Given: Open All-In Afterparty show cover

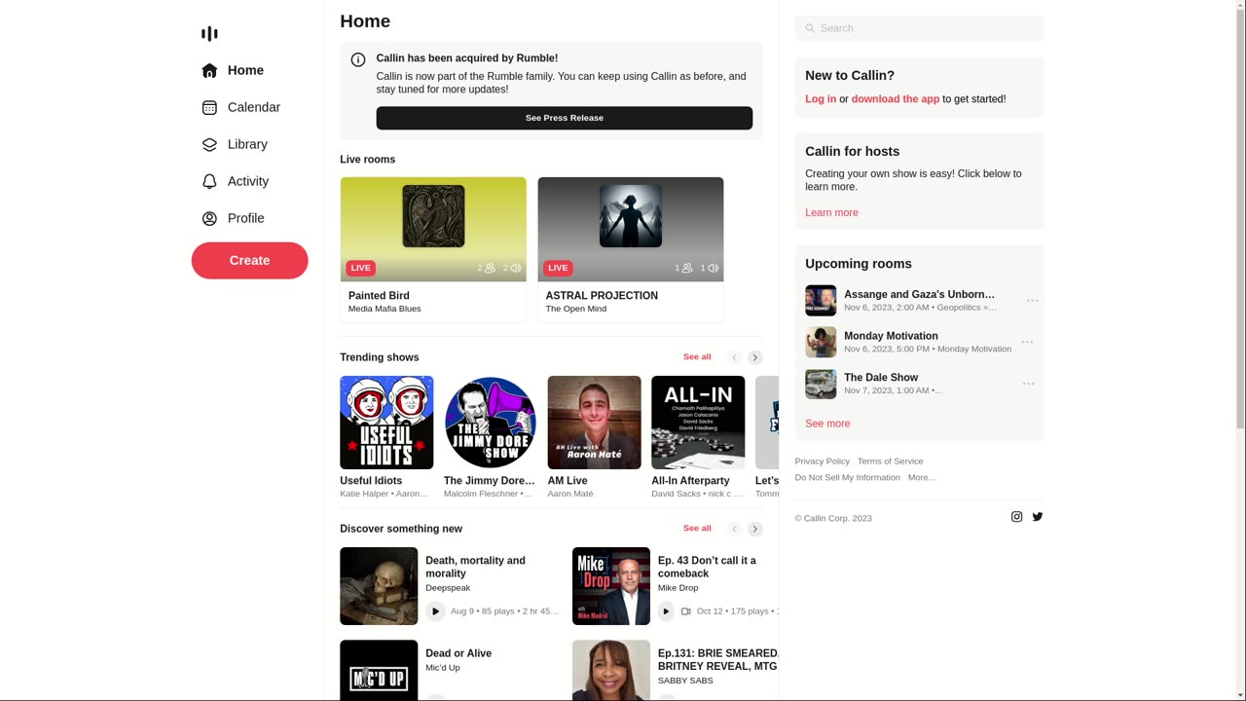Looking at the screenshot, I should click(698, 423).
